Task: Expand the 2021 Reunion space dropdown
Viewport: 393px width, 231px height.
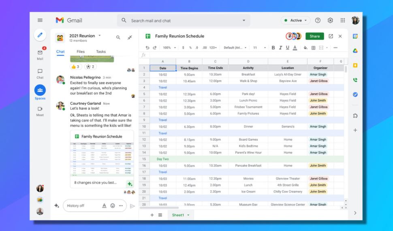Action: coord(100,36)
